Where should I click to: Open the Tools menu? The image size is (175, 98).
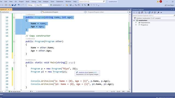52,2
